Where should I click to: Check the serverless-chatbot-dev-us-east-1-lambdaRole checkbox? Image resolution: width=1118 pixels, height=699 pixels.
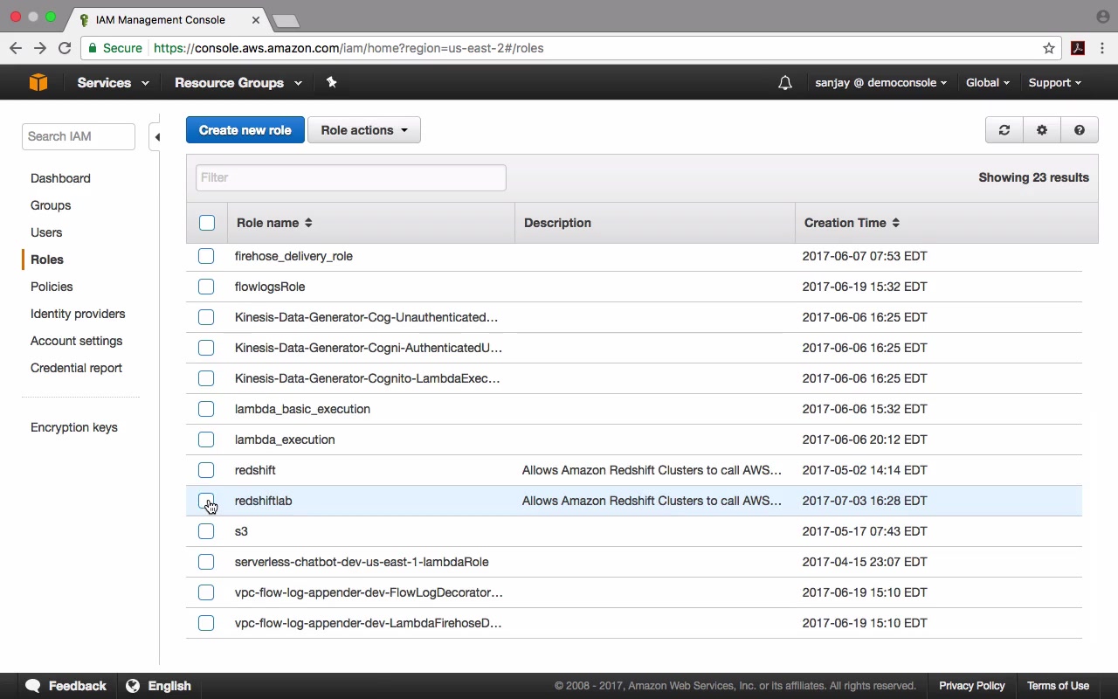[206, 562]
